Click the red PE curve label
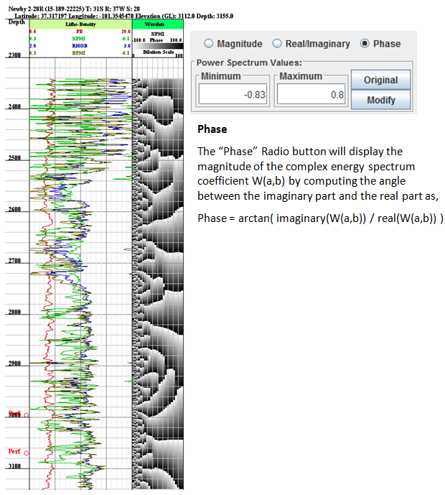The width and height of the screenshot is (445, 495). 80,32
